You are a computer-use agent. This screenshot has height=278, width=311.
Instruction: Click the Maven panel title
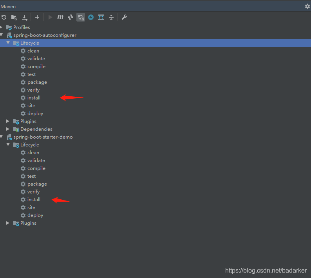[x=8, y=7]
